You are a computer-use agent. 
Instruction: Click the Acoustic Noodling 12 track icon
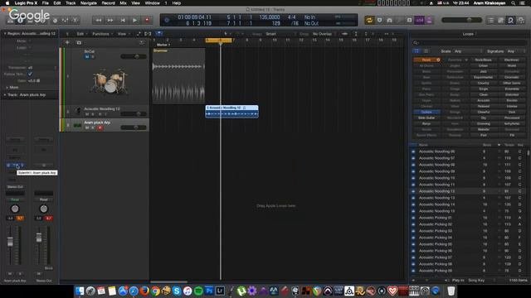[78, 111]
